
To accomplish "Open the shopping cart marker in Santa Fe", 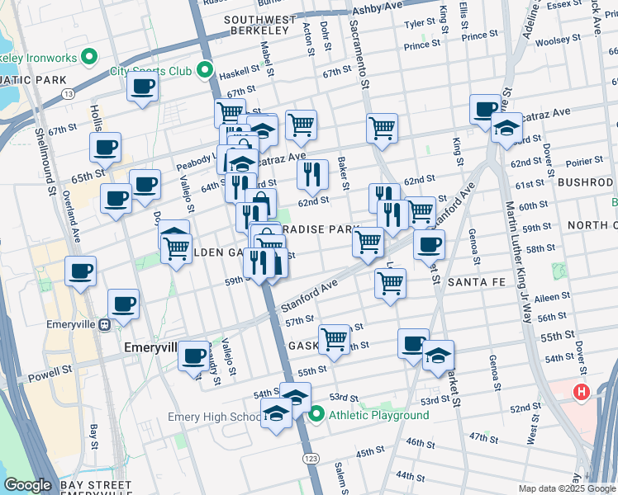I will 389,283.
